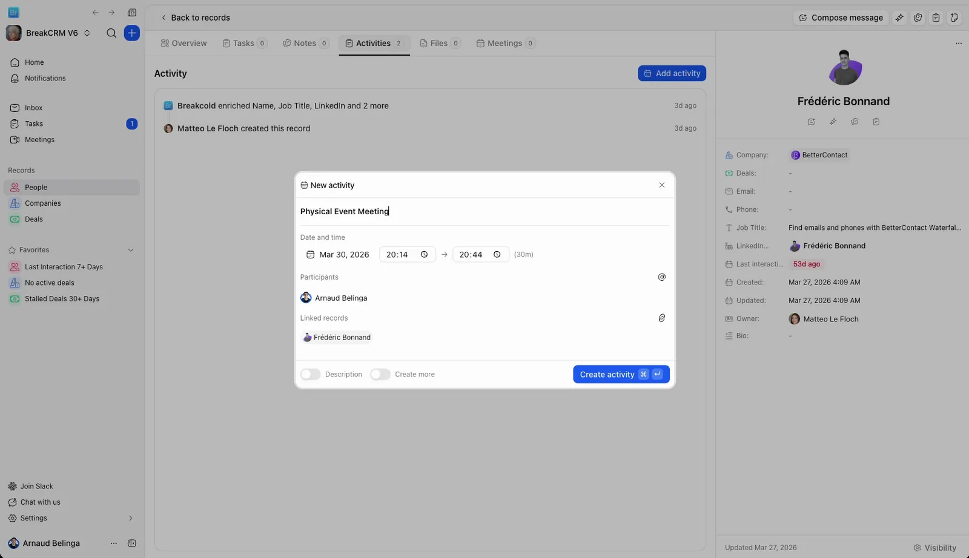Screen dimensions: 969x558
Task: Click the Add activity button
Action: pyautogui.click(x=672, y=73)
